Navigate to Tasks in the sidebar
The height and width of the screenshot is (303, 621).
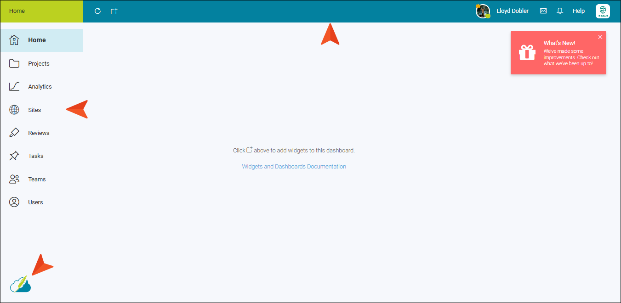click(x=36, y=156)
